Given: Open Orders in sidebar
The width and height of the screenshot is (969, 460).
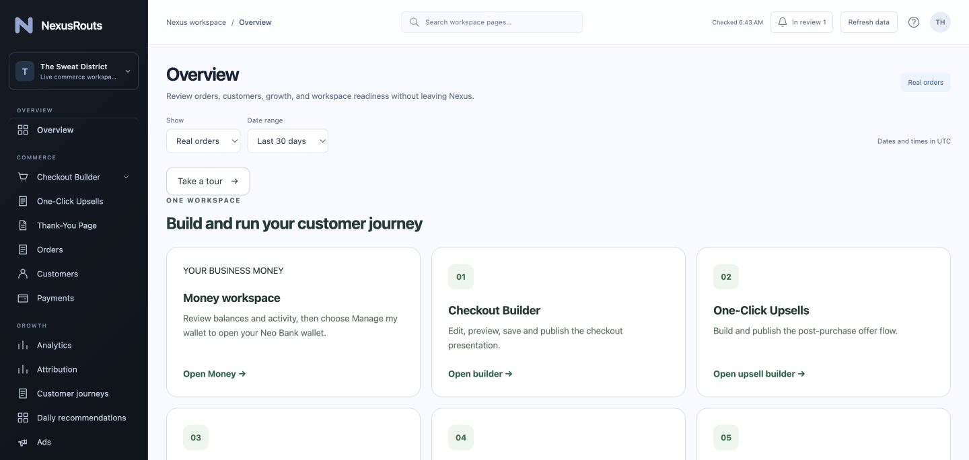Looking at the screenshot, I should [73, 250].
